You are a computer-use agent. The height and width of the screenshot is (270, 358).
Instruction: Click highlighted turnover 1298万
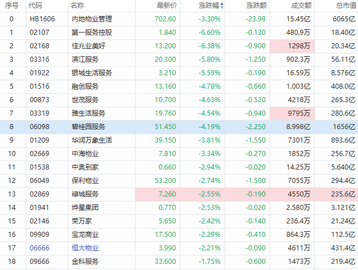pos(299,46)
